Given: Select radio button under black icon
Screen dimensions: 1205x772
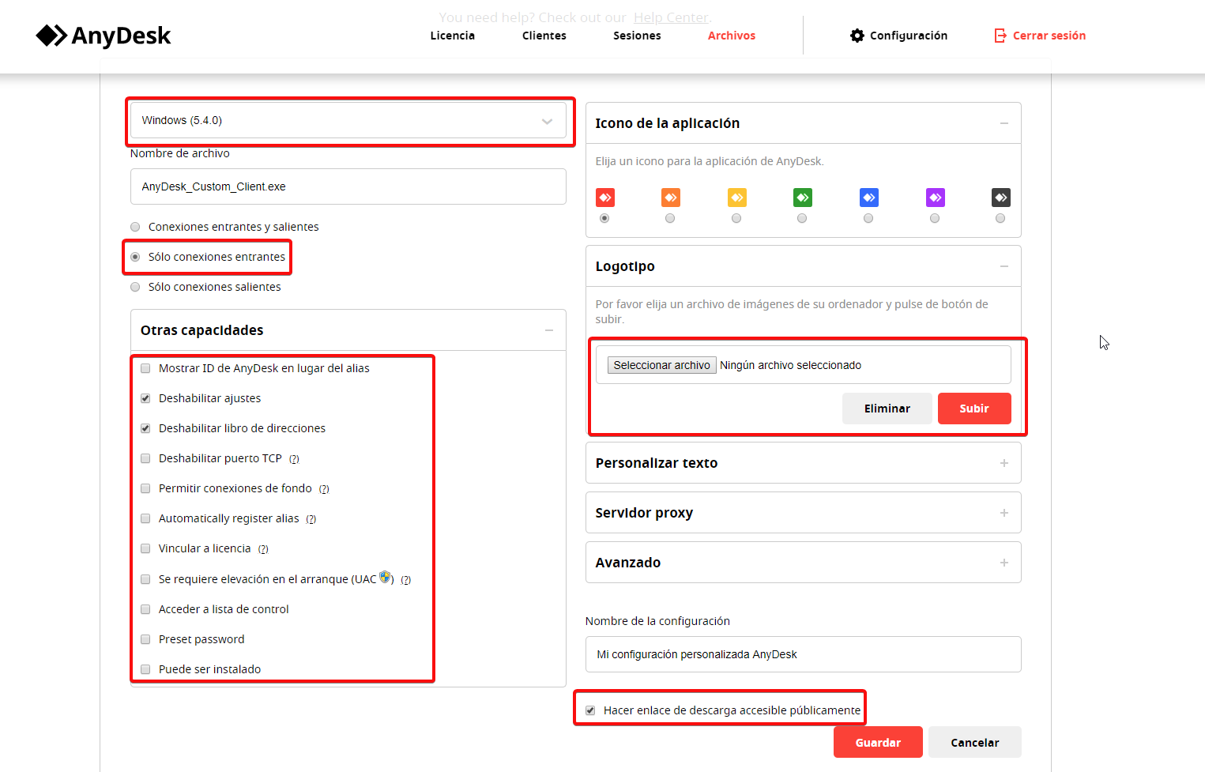Looking at the screenshot, I should click(x=1000, y=218).
